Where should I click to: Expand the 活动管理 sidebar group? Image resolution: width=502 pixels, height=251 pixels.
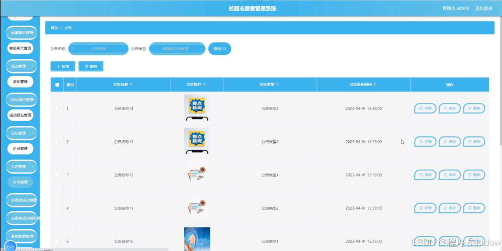click(21, 66)
